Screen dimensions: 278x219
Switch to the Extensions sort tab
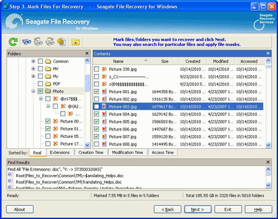(59, 153)
